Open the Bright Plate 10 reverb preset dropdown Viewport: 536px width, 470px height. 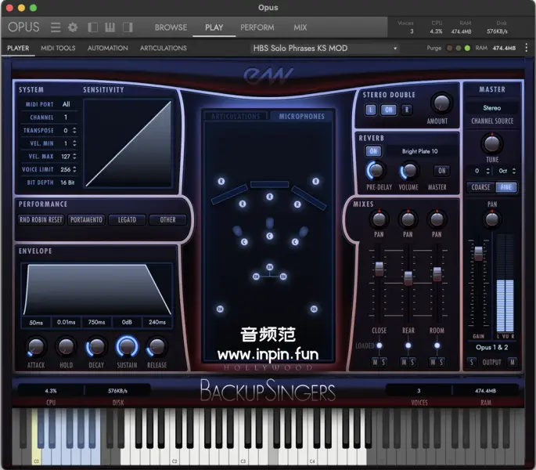point(420,151)
